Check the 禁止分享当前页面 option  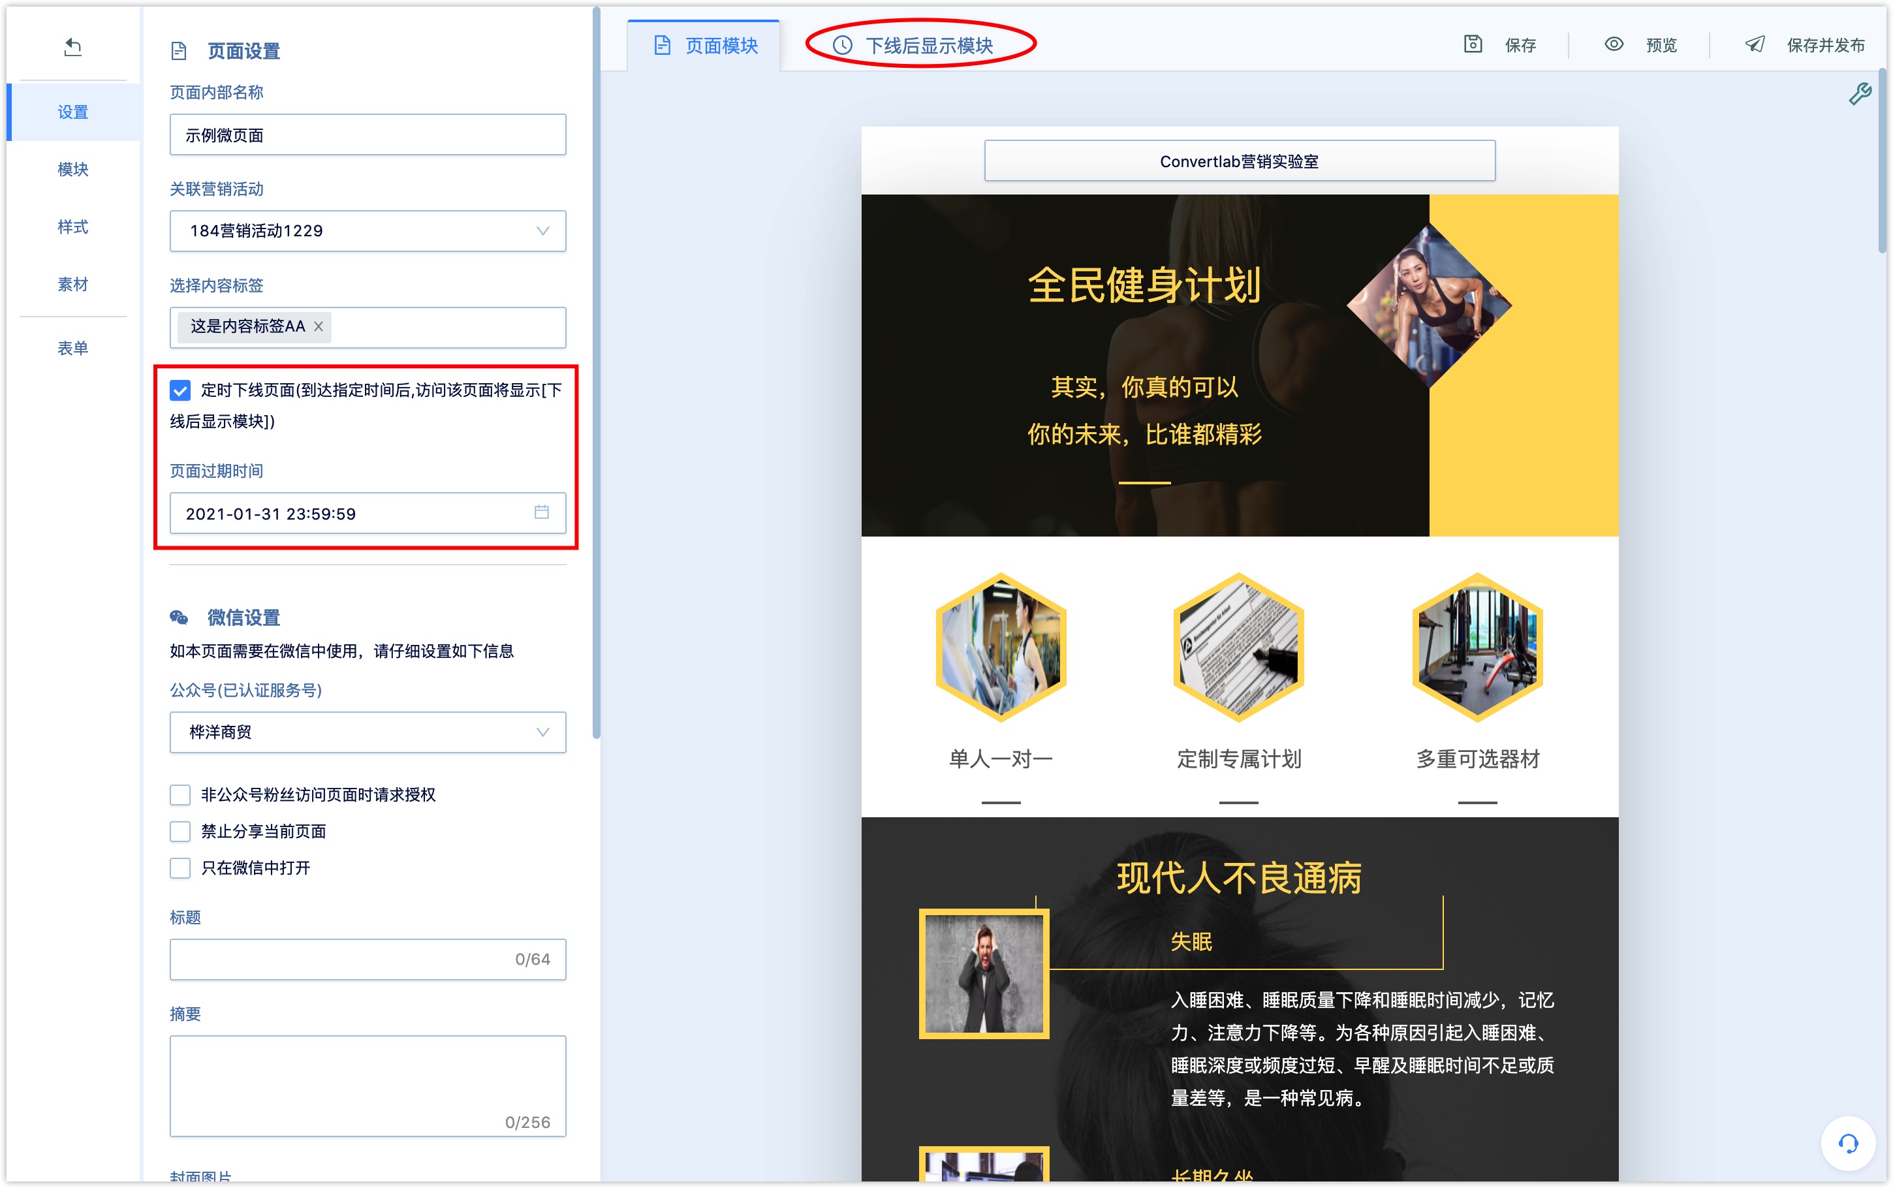coord(180,832)
